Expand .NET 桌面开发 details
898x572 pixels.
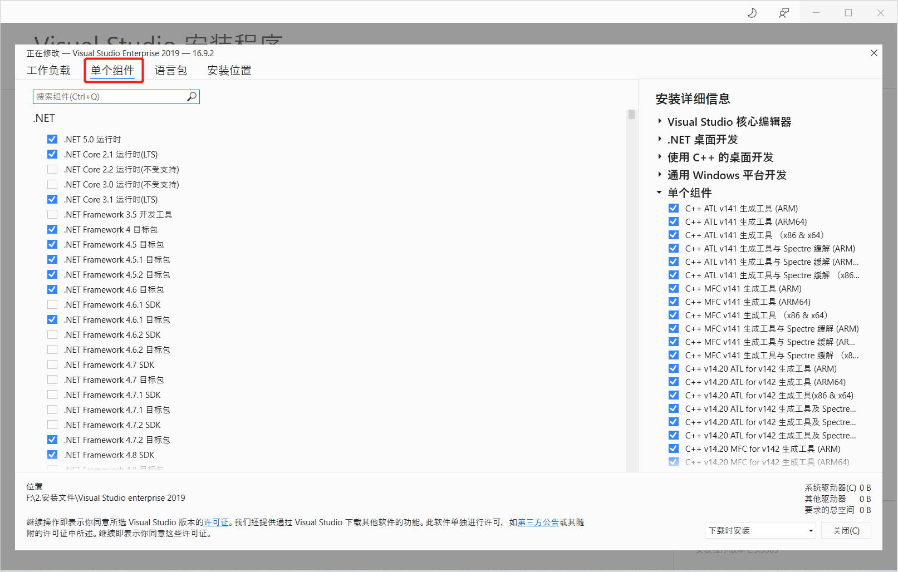tap(660, 139)
